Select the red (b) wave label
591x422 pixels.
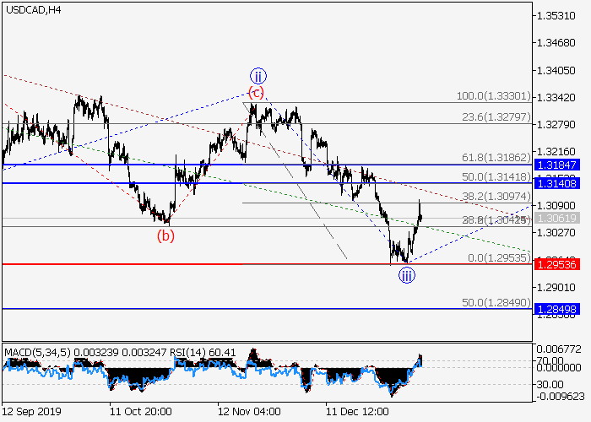pyautogui.click(x=165, y=235)
